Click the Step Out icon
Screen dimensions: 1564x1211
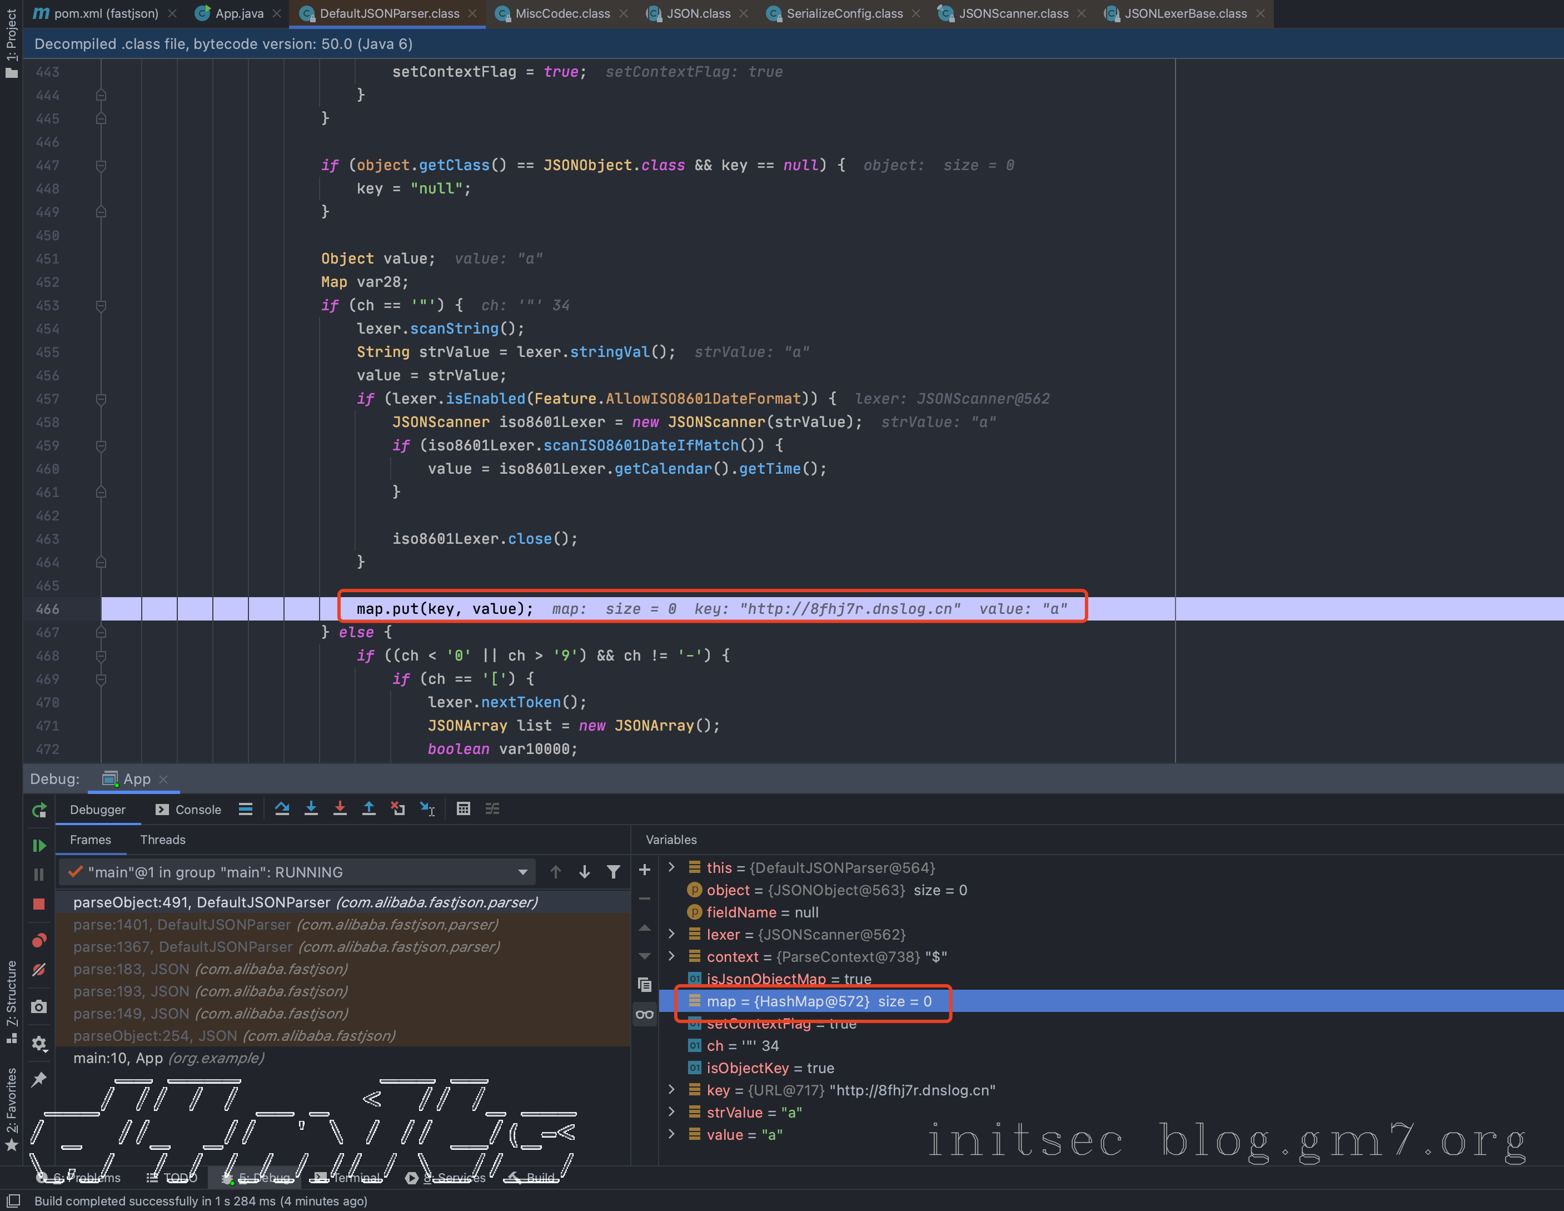pos(369,809)
